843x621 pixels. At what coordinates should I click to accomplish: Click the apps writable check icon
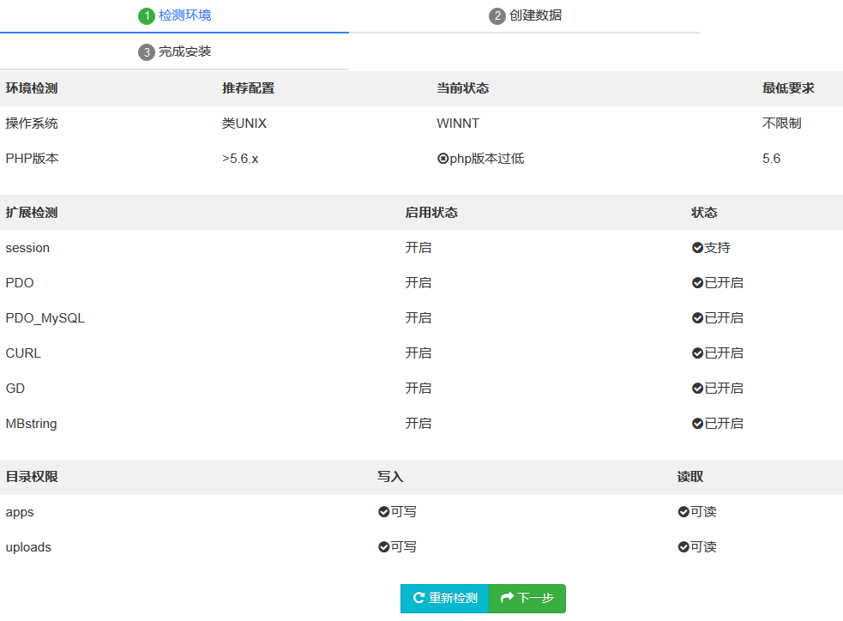(x=383, y=512)
